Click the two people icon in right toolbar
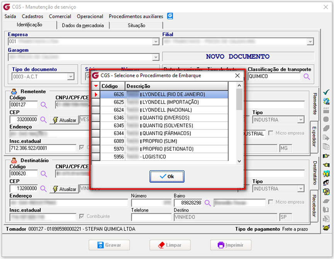Screen dimensions: 334x259 [x=326, y=174]
